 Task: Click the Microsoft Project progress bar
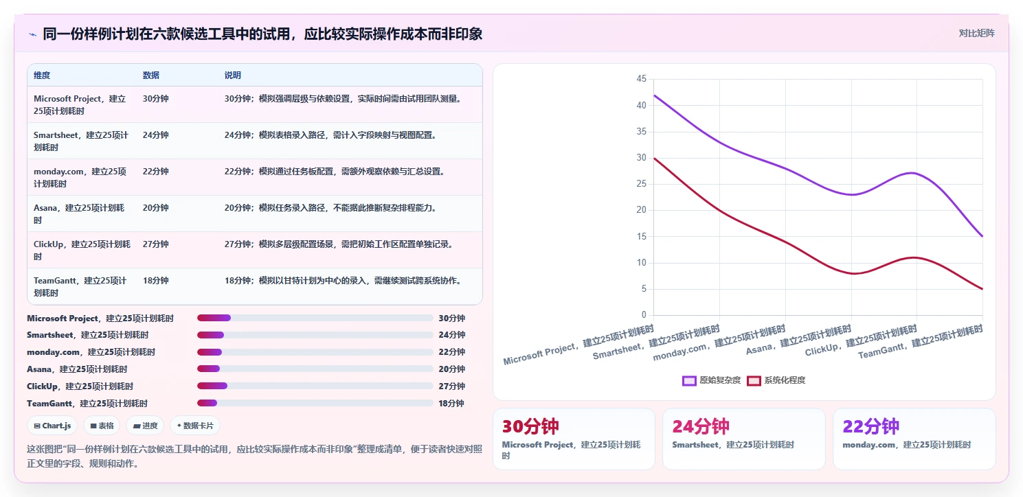(x=315, y=318)
